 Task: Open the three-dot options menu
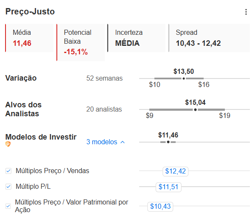[246, 12]
